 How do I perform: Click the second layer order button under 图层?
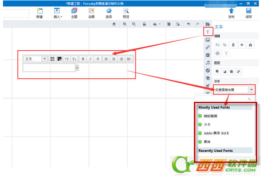[225, 72]
